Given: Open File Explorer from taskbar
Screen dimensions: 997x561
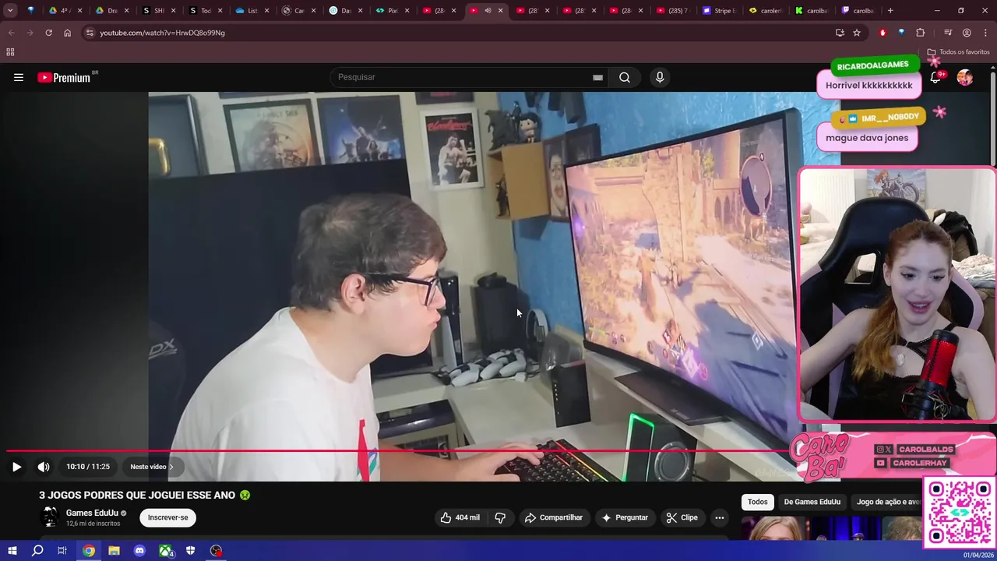Looking at the screenshot, I should [114, 551].
